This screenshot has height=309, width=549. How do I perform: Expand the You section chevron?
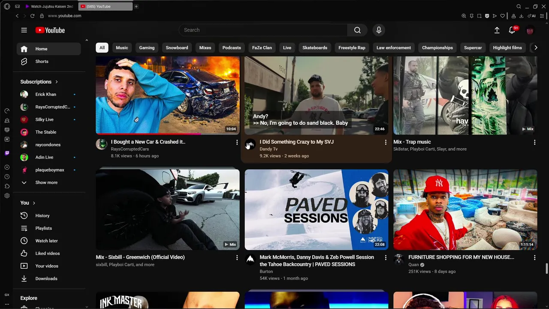pyautogui.click(x=34, y=203)
